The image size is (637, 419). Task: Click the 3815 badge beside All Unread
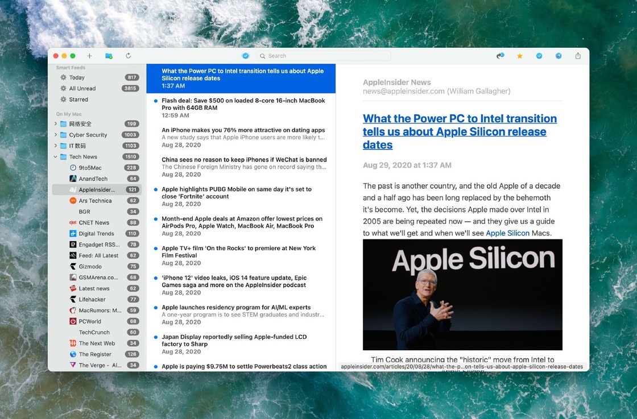(x=130, y=89)
